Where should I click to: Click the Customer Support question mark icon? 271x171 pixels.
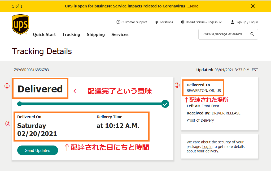[x=118, y=22]
